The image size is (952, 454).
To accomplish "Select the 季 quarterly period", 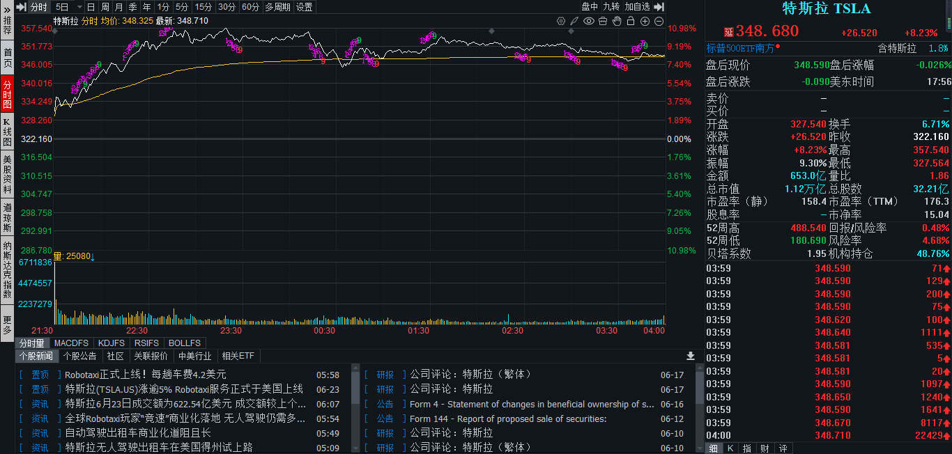I will [x=133, y=7].
